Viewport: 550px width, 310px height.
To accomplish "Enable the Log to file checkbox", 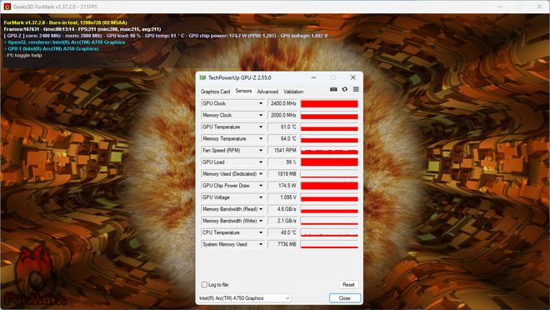I will 204,284.
